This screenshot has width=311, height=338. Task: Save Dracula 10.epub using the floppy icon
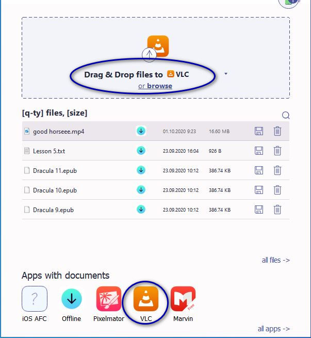[x=259, y=190]
